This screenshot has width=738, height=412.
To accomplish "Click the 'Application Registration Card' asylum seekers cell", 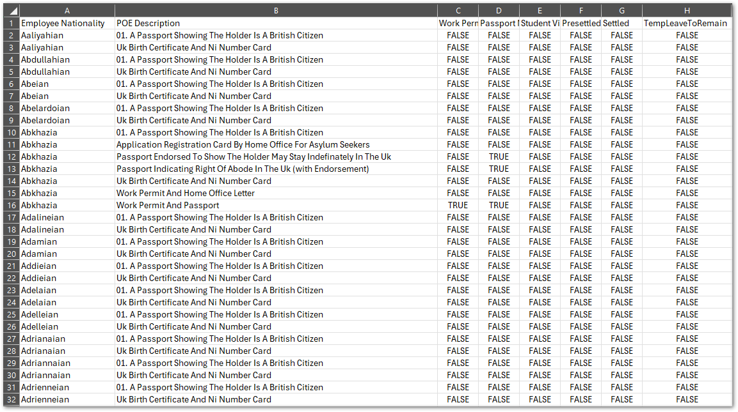I will click(243, 145).
